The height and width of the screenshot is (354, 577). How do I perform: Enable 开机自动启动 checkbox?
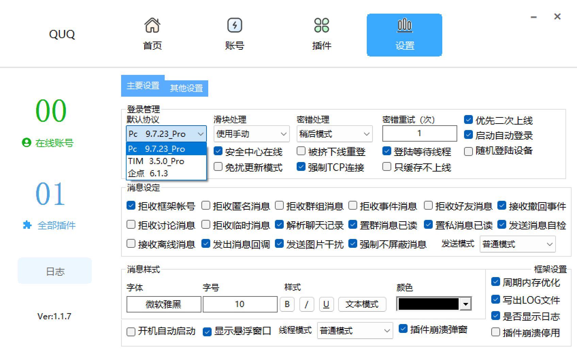[x=131, y=332]
